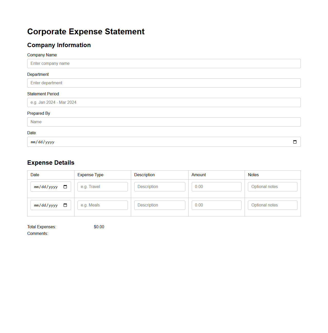Viewport: 328px width, 333px height.
Task: Select the second row Expense Type field
Action: coord(102,205)
